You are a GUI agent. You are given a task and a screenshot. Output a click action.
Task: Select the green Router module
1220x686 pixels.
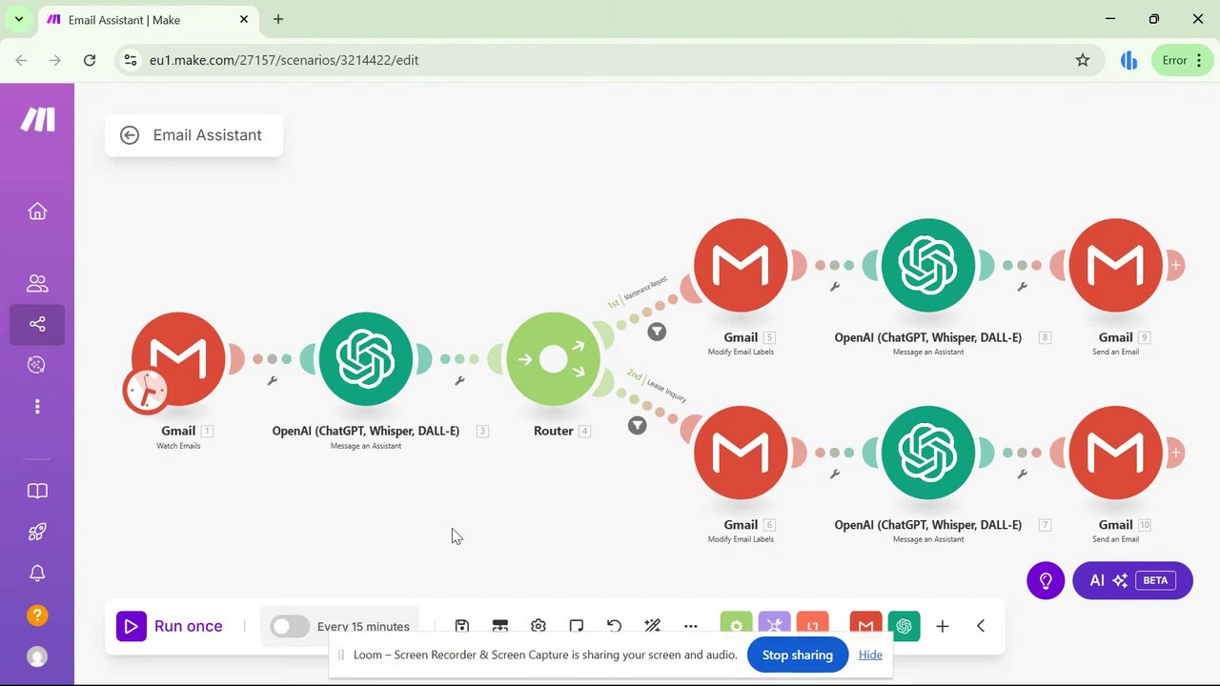point(554,359)
